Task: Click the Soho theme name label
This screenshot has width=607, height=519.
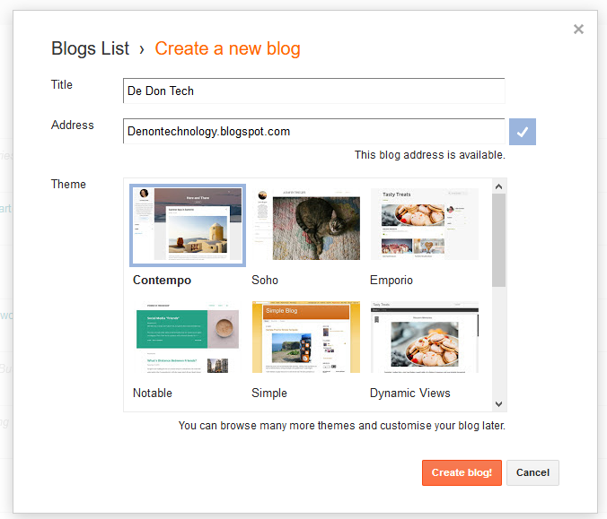Action: click(265, 281)
